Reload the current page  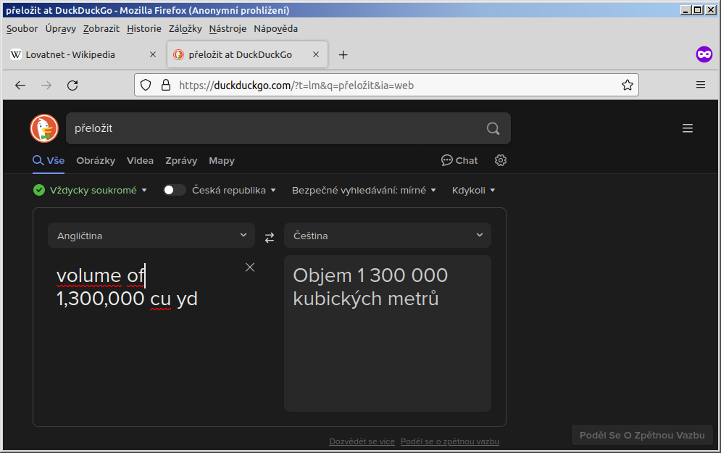pyautogui.click(x=72, y=85)
